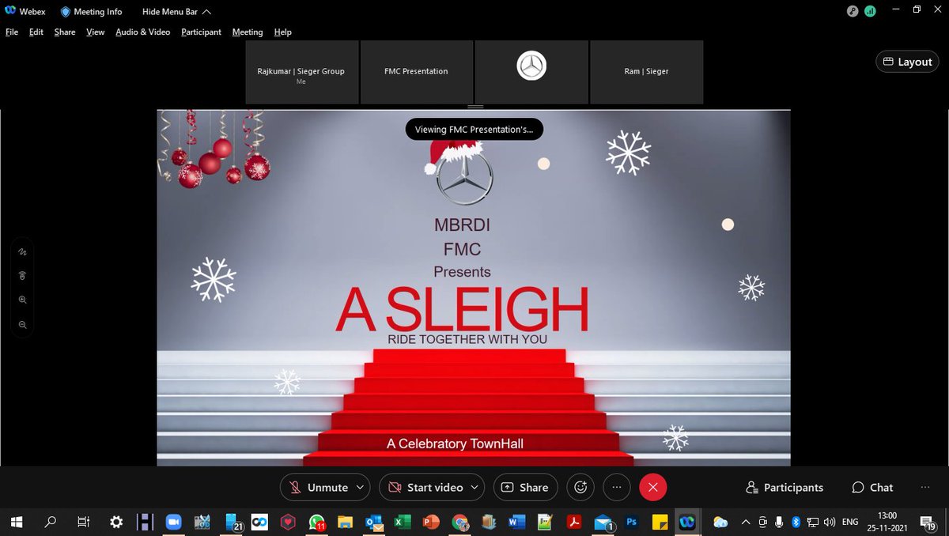Open the File menu
Image resolution: width=949 pixels, height=536 pixels.
pyautogui.click(x=12, y=32)
